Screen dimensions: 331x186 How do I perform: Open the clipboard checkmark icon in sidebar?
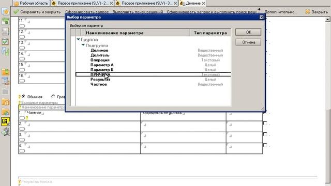coord(5,41)
